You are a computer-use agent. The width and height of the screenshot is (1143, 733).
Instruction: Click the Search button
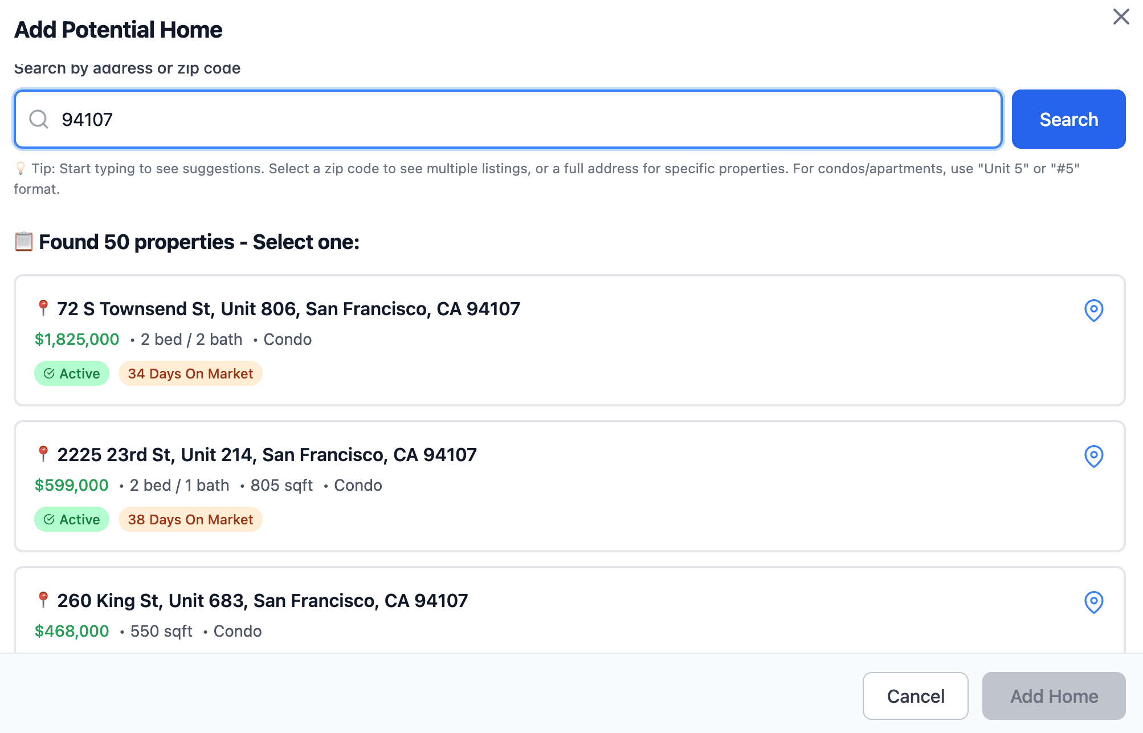pyautogui.click(x=1068, y=119)
